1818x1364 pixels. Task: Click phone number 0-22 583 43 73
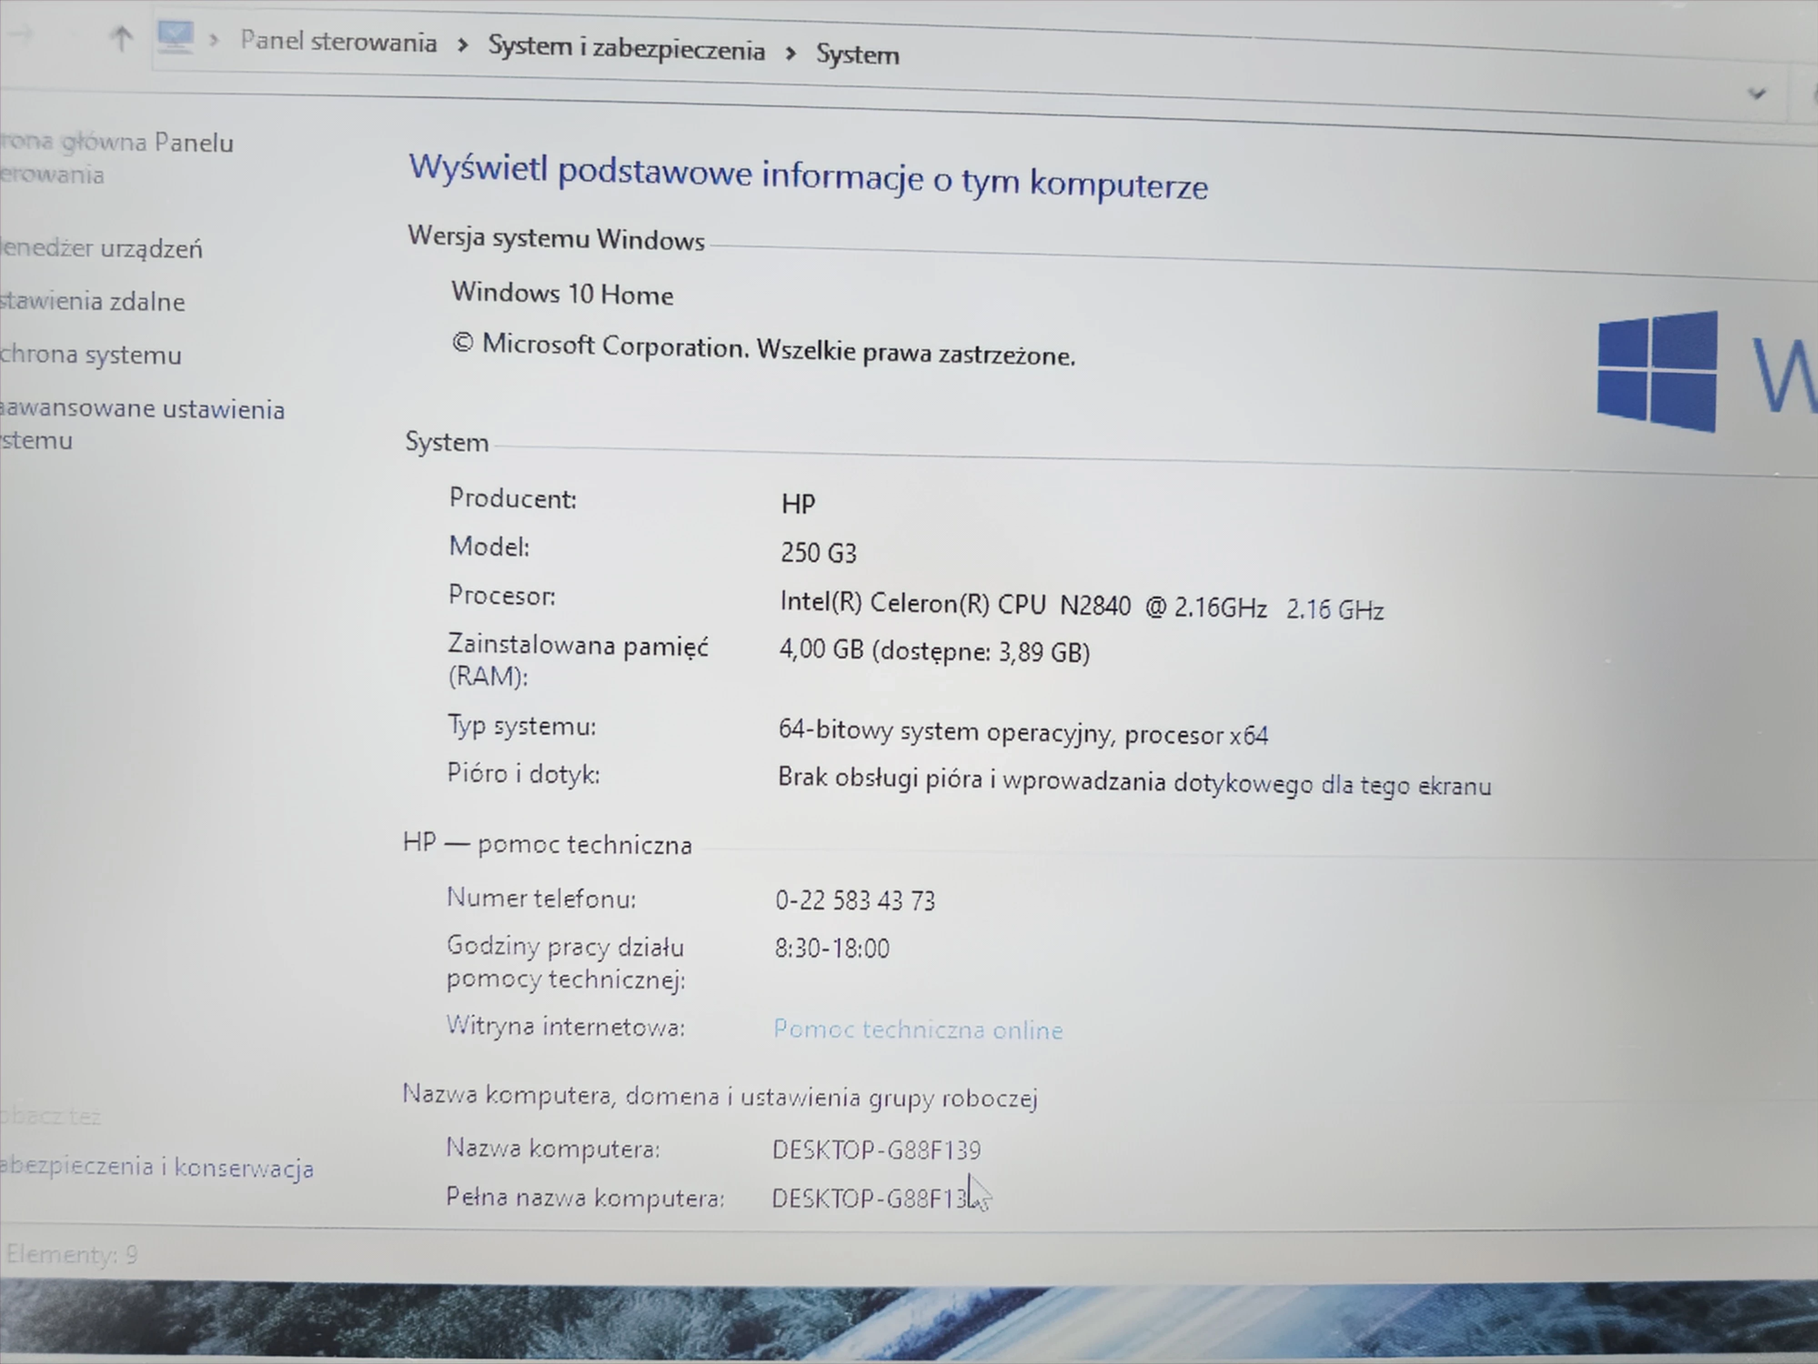click(856, 901)
